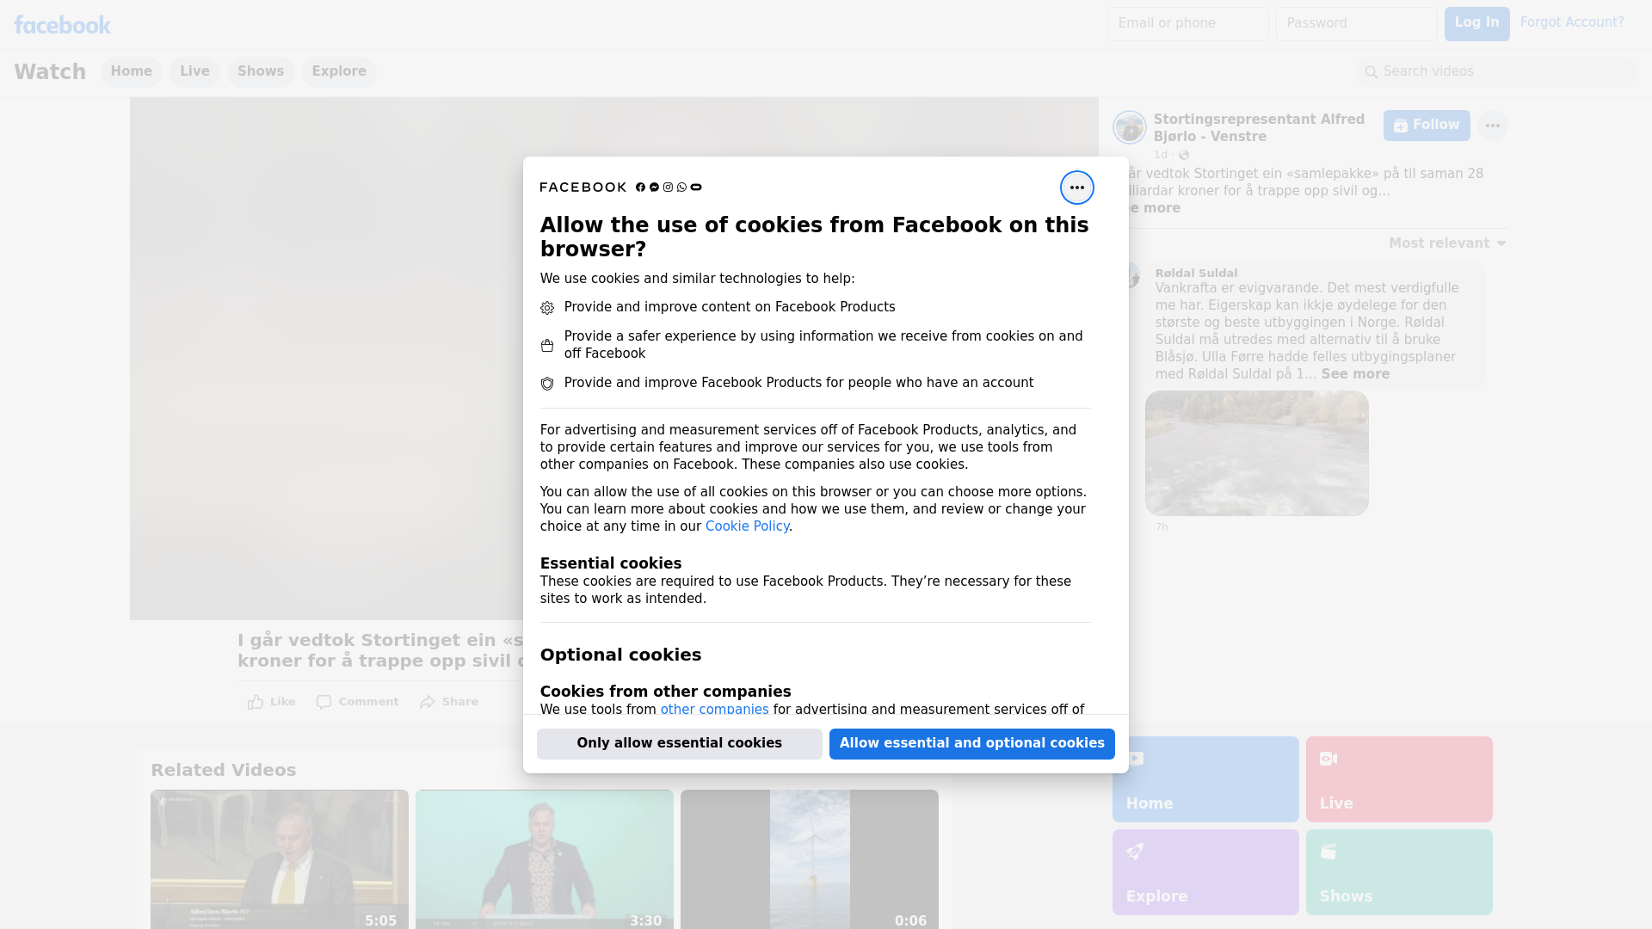The image size is (1652, 929).
Task: Open the purple Explore rocket tile
Action: pyautogui.click(x=1205, y=872)
